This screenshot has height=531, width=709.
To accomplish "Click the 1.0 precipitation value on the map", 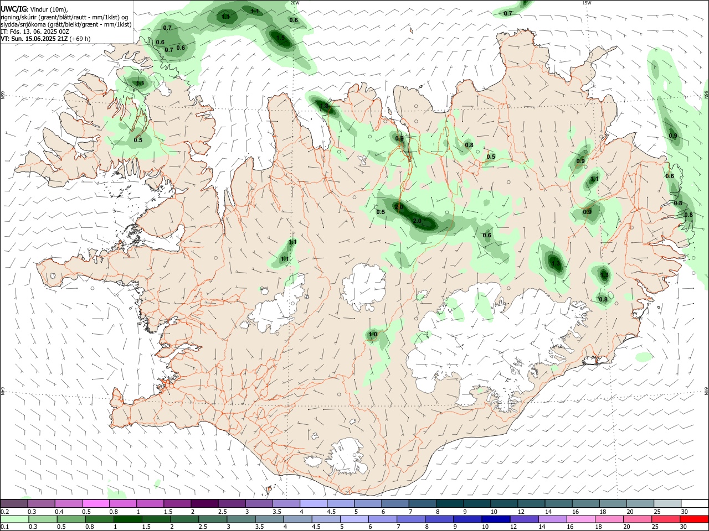I will click(x=373, y=334).
